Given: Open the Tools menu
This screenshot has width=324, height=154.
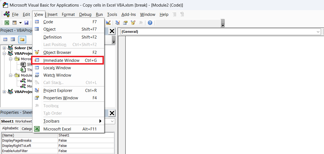Looking at the screenshot, I should [x=112, y=14].
